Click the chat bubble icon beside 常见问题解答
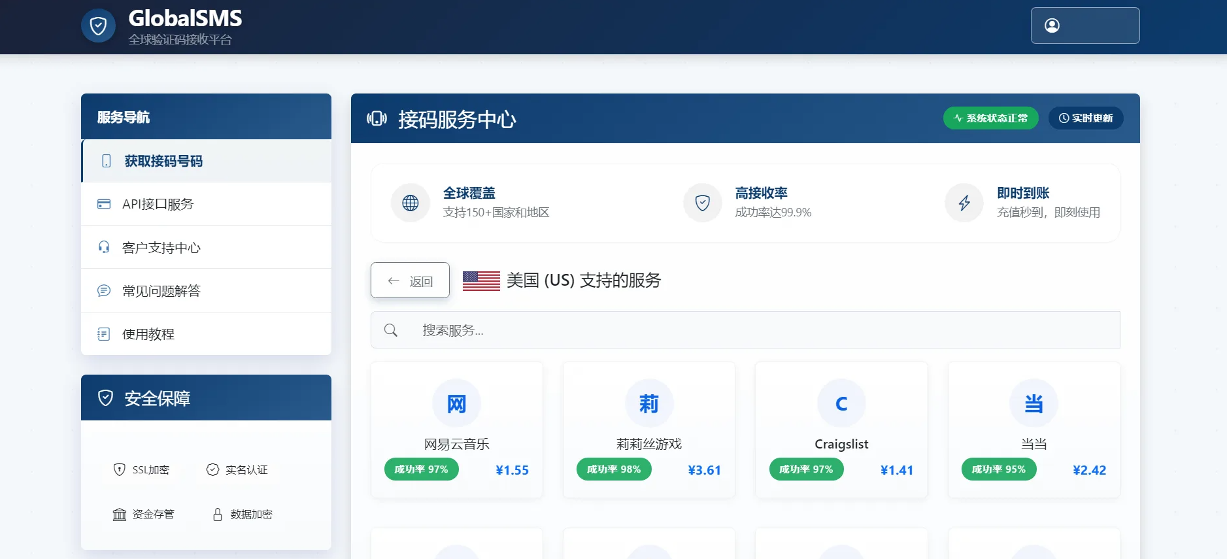 click(104, 291)
